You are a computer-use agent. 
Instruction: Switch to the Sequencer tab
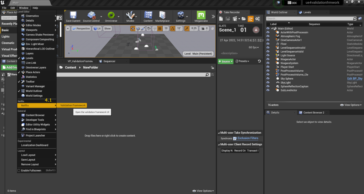point(109,61)
